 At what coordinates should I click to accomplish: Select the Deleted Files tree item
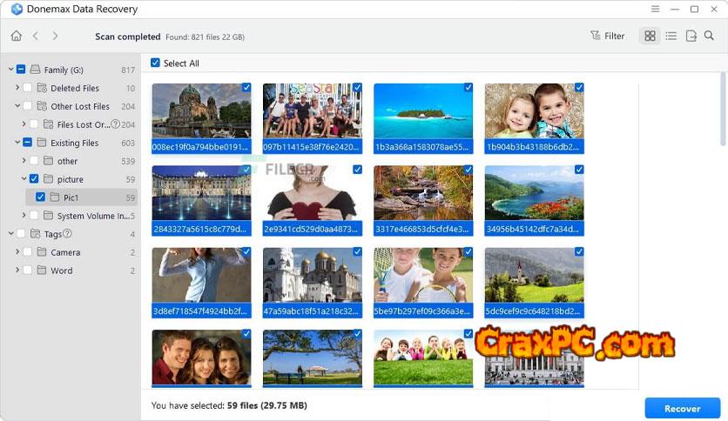click(75, 88)
